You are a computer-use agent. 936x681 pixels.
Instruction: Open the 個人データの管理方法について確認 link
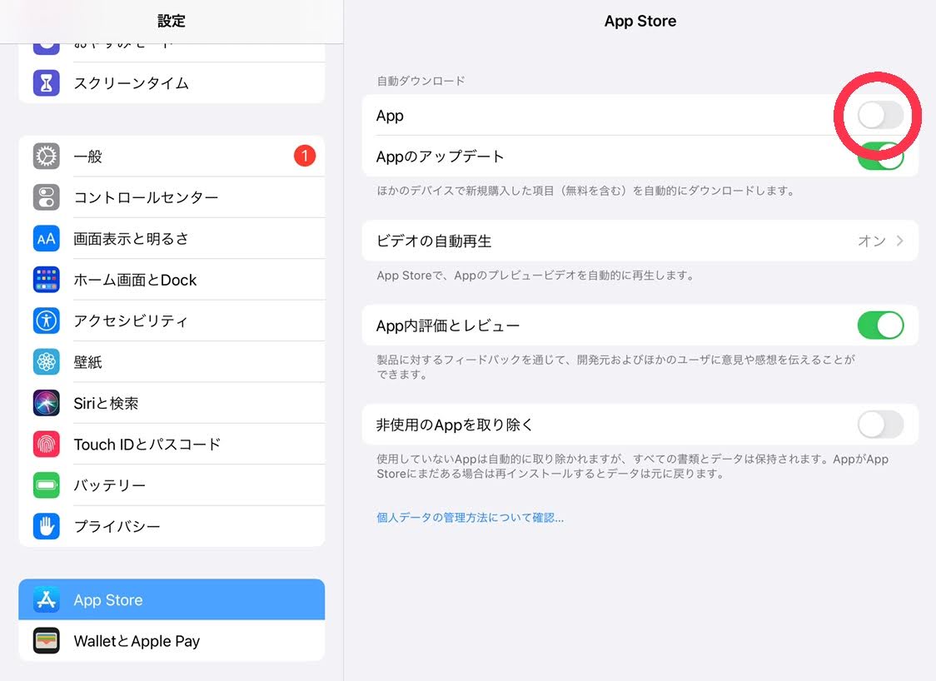[x=470, y=518]
